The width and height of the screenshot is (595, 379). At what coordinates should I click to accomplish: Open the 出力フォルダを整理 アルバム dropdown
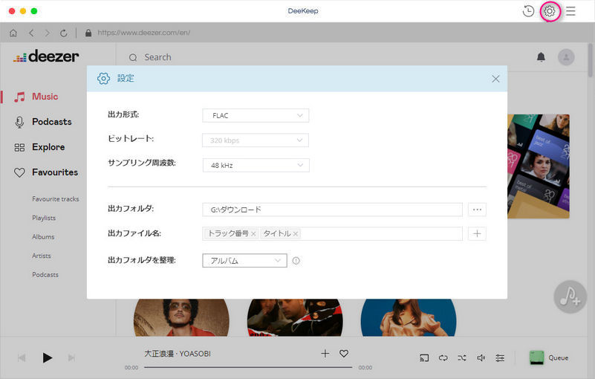tap(244, 260)
